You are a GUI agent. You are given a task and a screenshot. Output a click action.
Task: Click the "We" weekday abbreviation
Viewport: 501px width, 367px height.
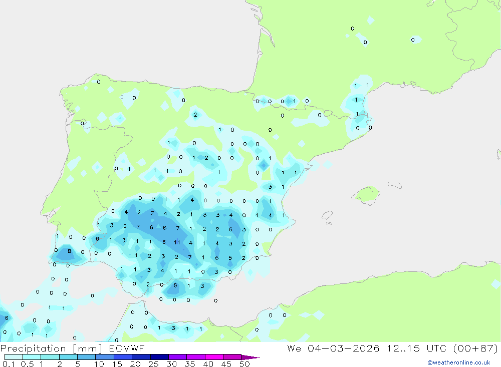294,348
